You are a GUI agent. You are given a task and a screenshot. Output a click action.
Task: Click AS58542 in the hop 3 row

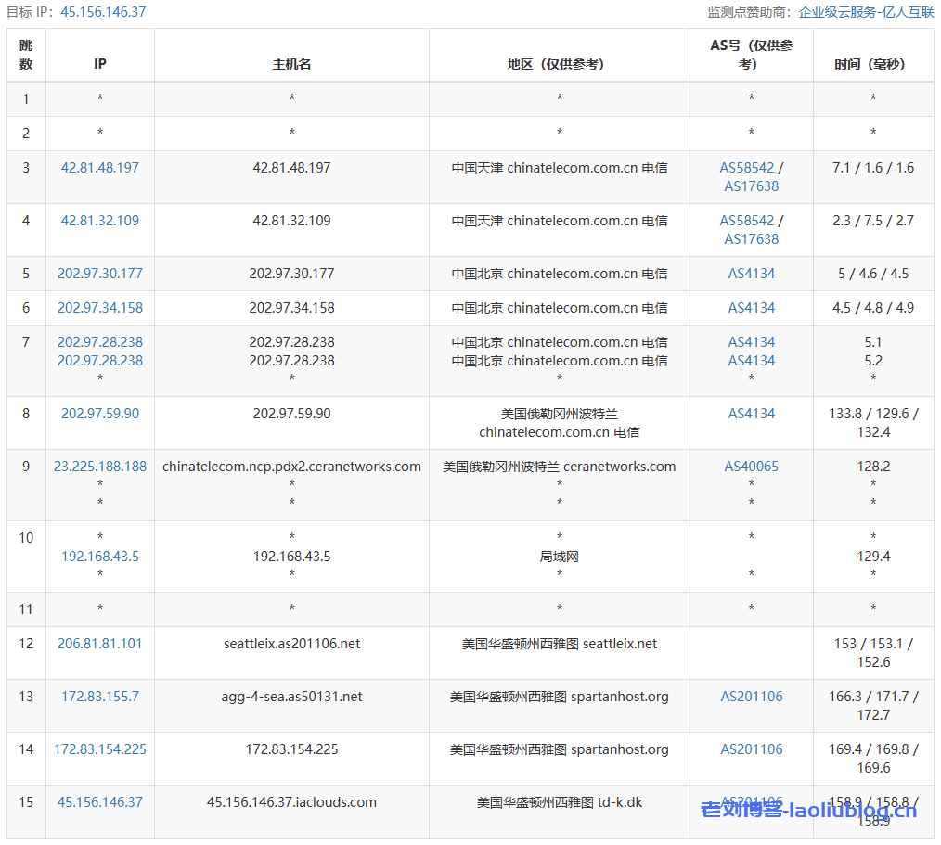[746, 168]
